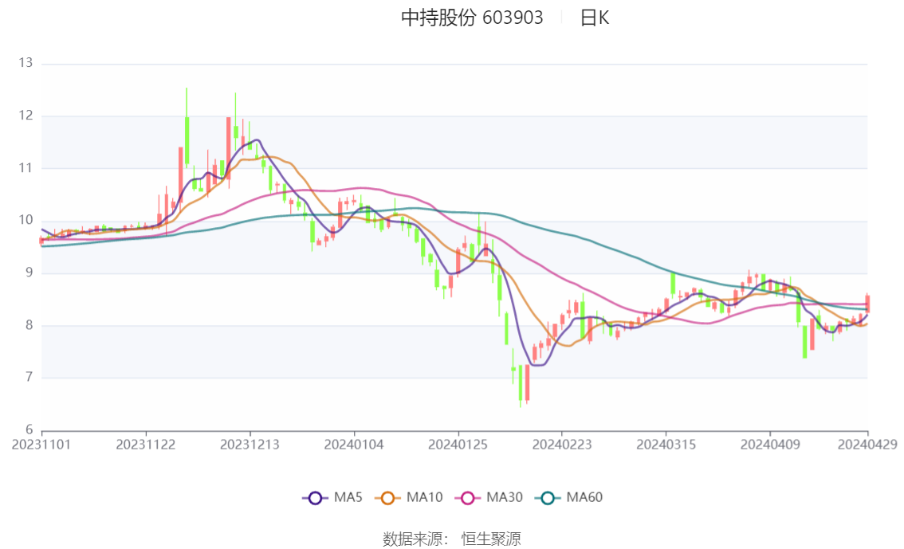Toggle the MA5 legend entry

332,498
